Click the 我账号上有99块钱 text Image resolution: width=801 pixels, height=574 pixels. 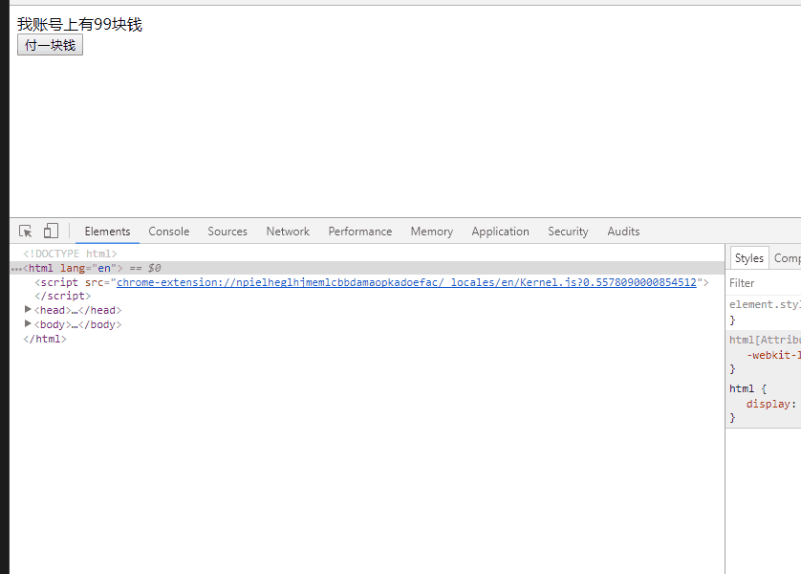[x=79, y=24]
